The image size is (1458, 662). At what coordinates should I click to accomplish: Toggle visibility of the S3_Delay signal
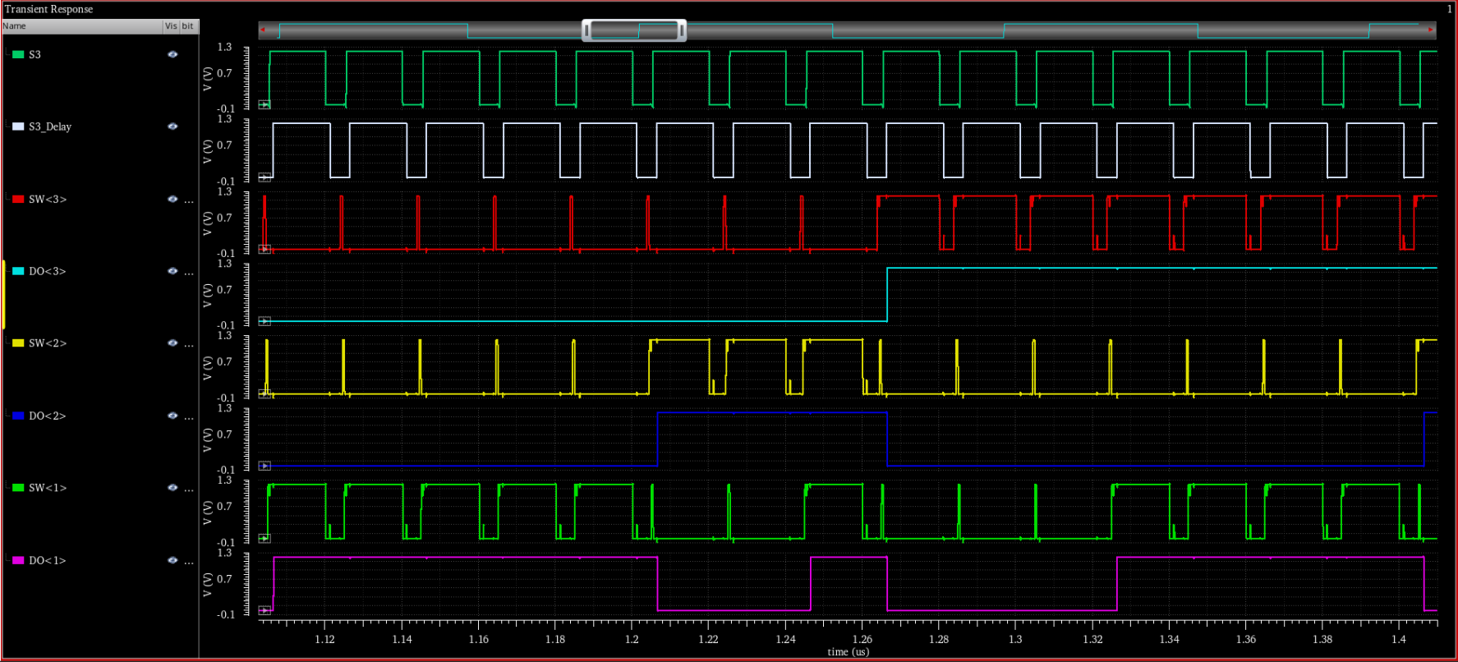(x=172, y=126)
